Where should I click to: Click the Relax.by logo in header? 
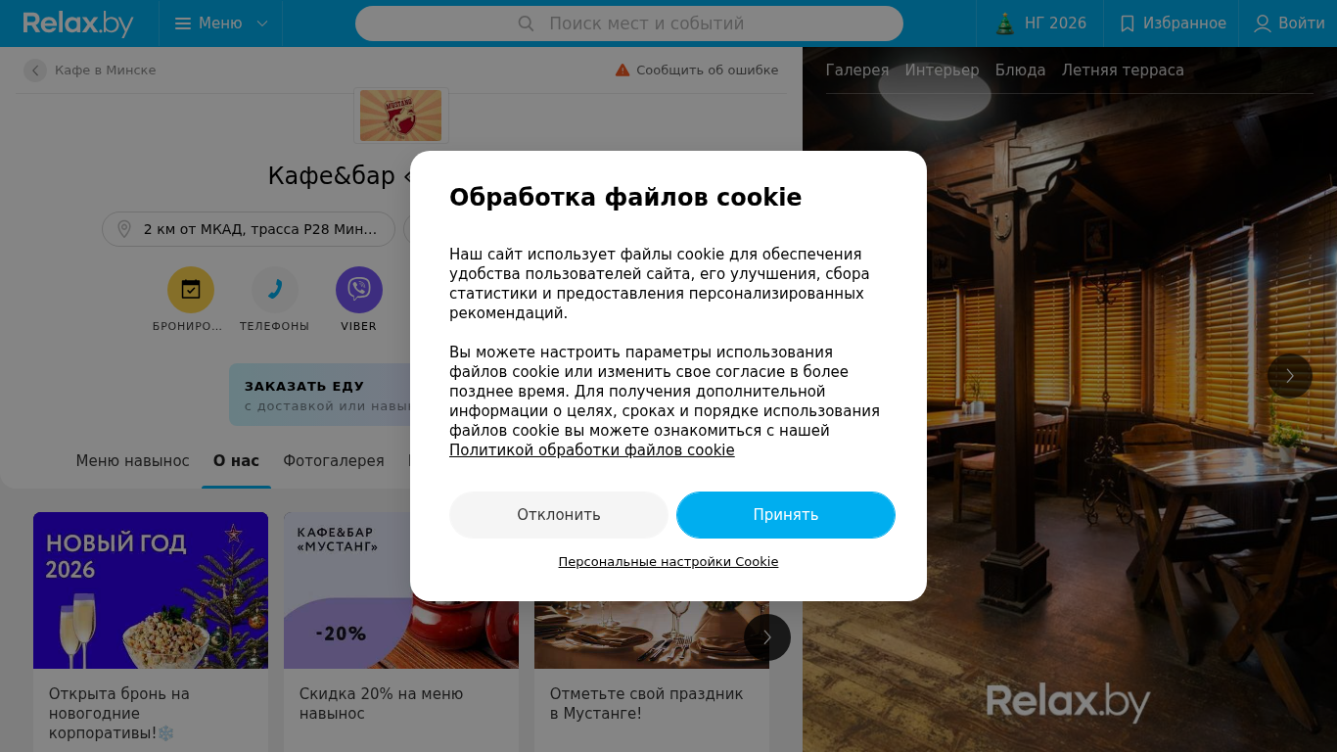[x=78, y=23]
